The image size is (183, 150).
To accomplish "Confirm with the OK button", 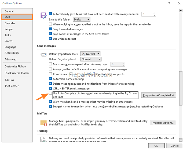I will (x=156, y=146).
